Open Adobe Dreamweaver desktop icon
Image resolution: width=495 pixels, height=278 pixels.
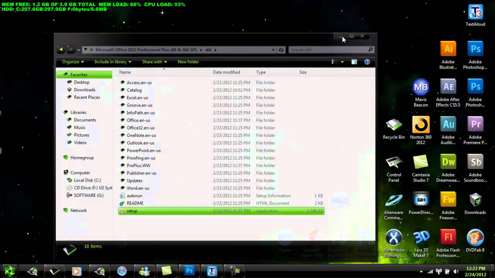(x=448, y=168)
